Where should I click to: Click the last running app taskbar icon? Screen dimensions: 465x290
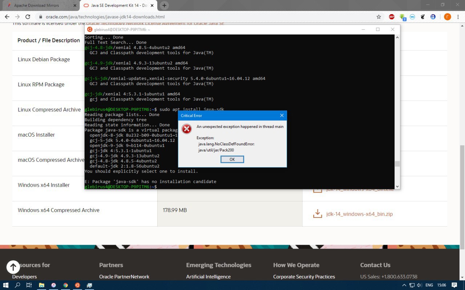[89, 285]
